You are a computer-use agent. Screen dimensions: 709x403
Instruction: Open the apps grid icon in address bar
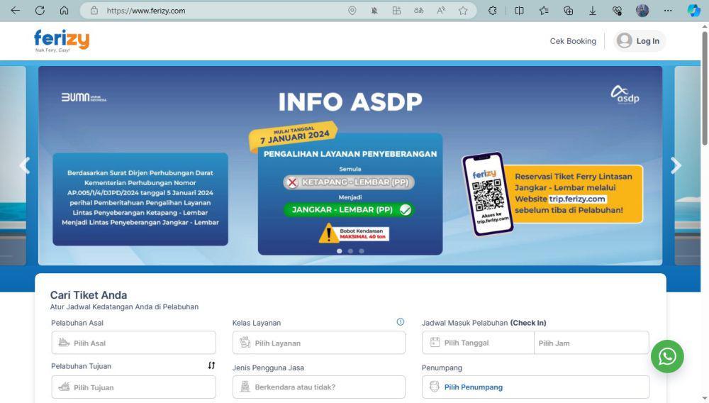396,11
